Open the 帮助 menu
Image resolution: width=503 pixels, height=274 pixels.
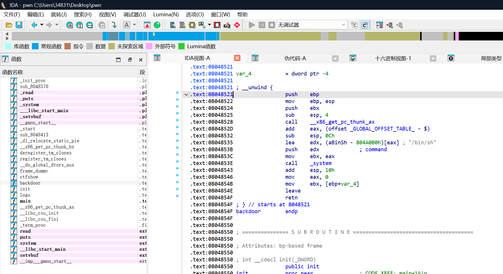[x=242, y=14]
